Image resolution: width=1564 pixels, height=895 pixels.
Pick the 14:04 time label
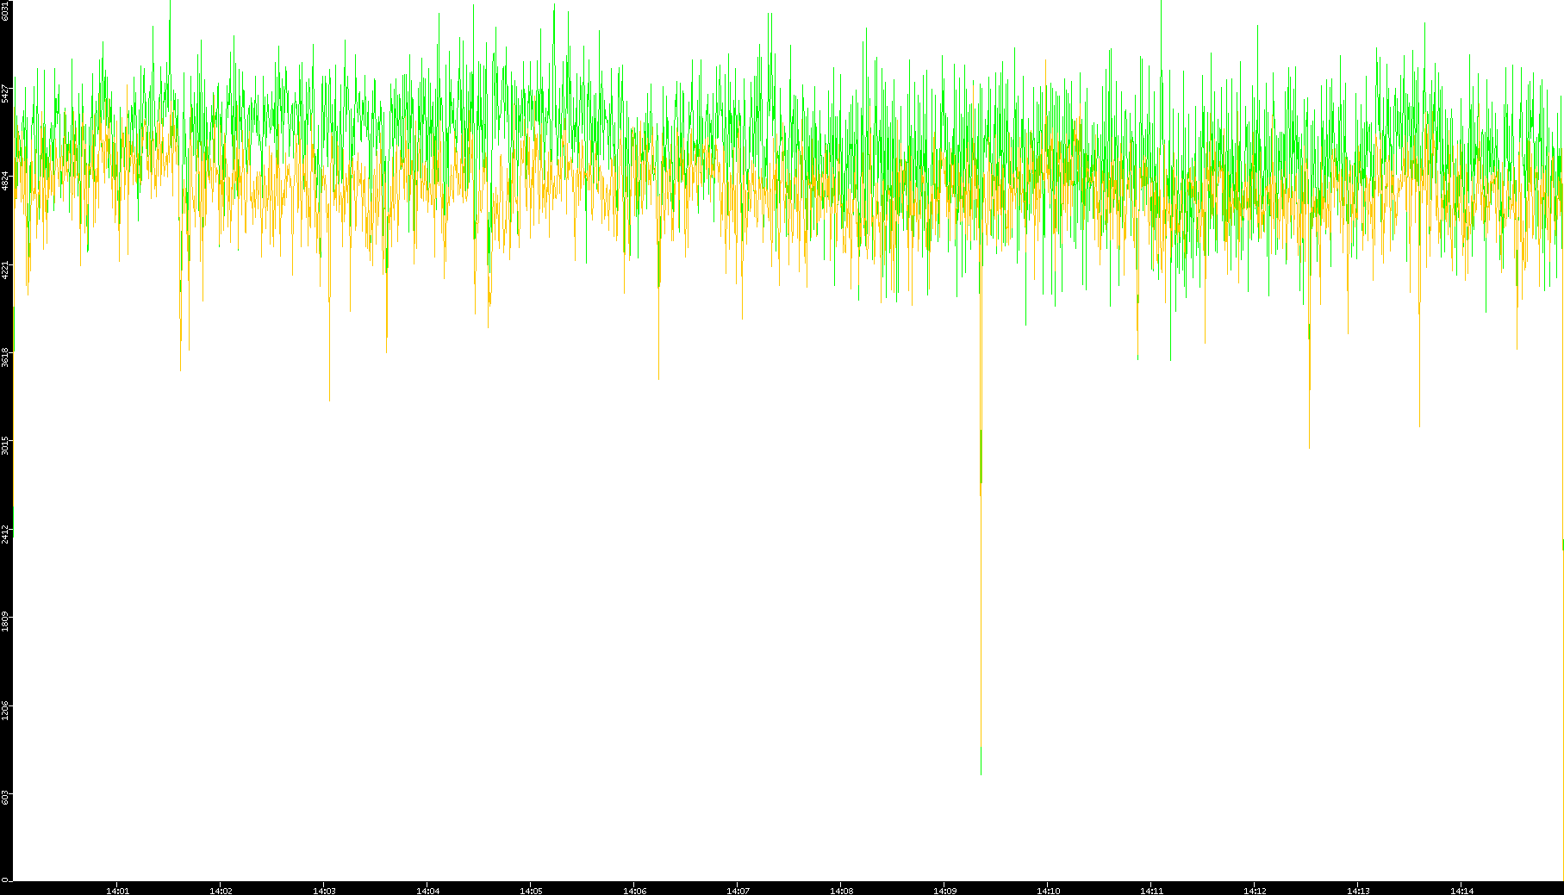point(427,891)
